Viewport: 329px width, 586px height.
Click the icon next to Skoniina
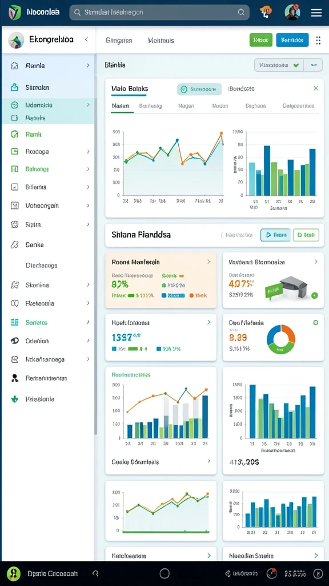tap(14, 285)
